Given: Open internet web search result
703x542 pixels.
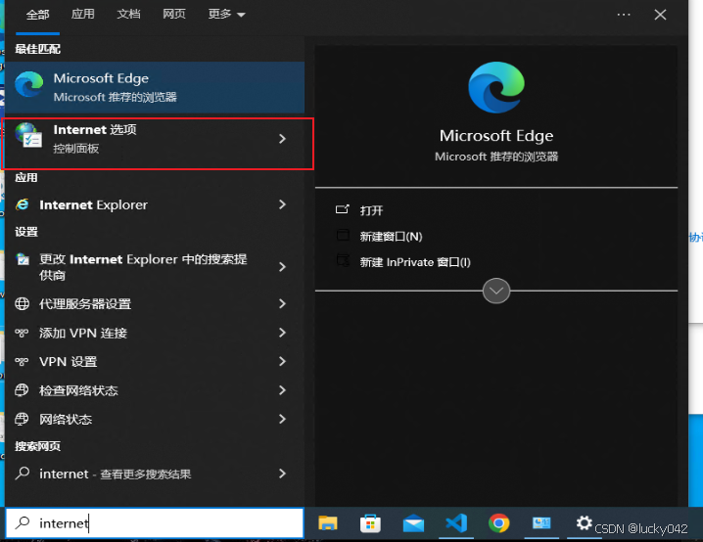Looking at the screenshot, I should tap(155, 474).
